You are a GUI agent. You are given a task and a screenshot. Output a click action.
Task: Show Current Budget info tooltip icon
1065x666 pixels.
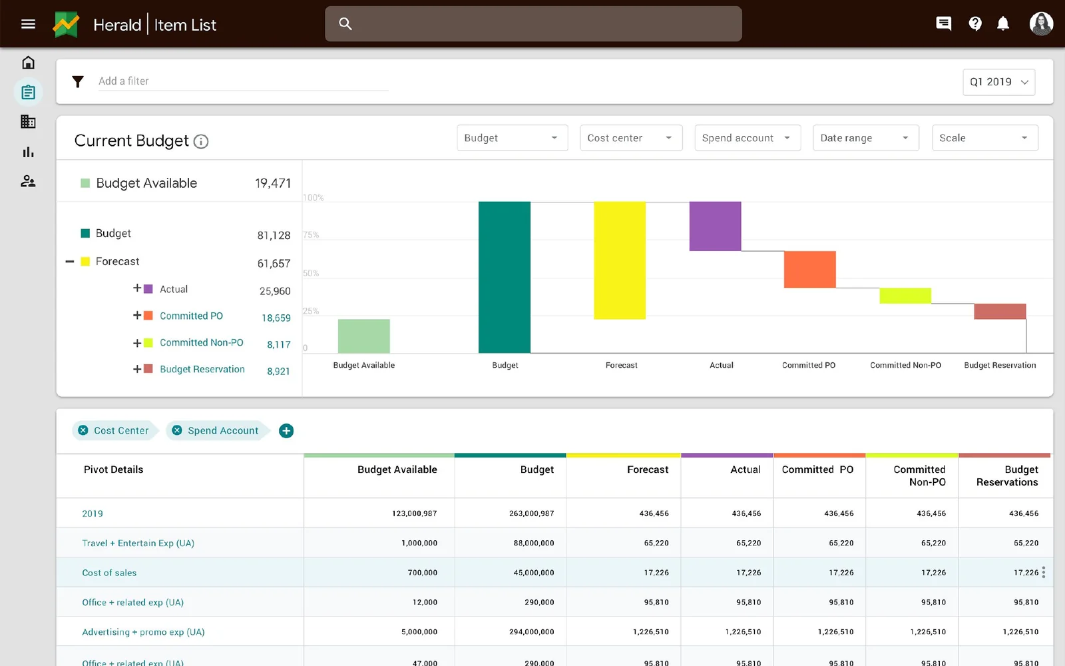tap(201, 142)
